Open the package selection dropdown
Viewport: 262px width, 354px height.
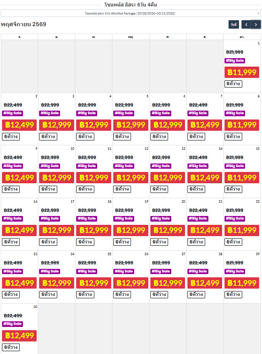tap(130, 13)
